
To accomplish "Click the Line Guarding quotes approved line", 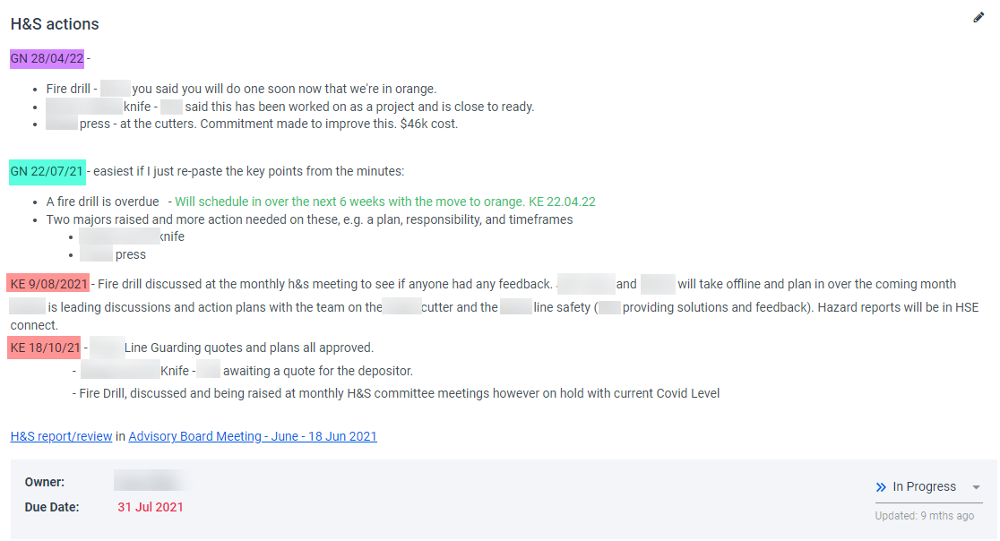I will (x=249, y=348).
